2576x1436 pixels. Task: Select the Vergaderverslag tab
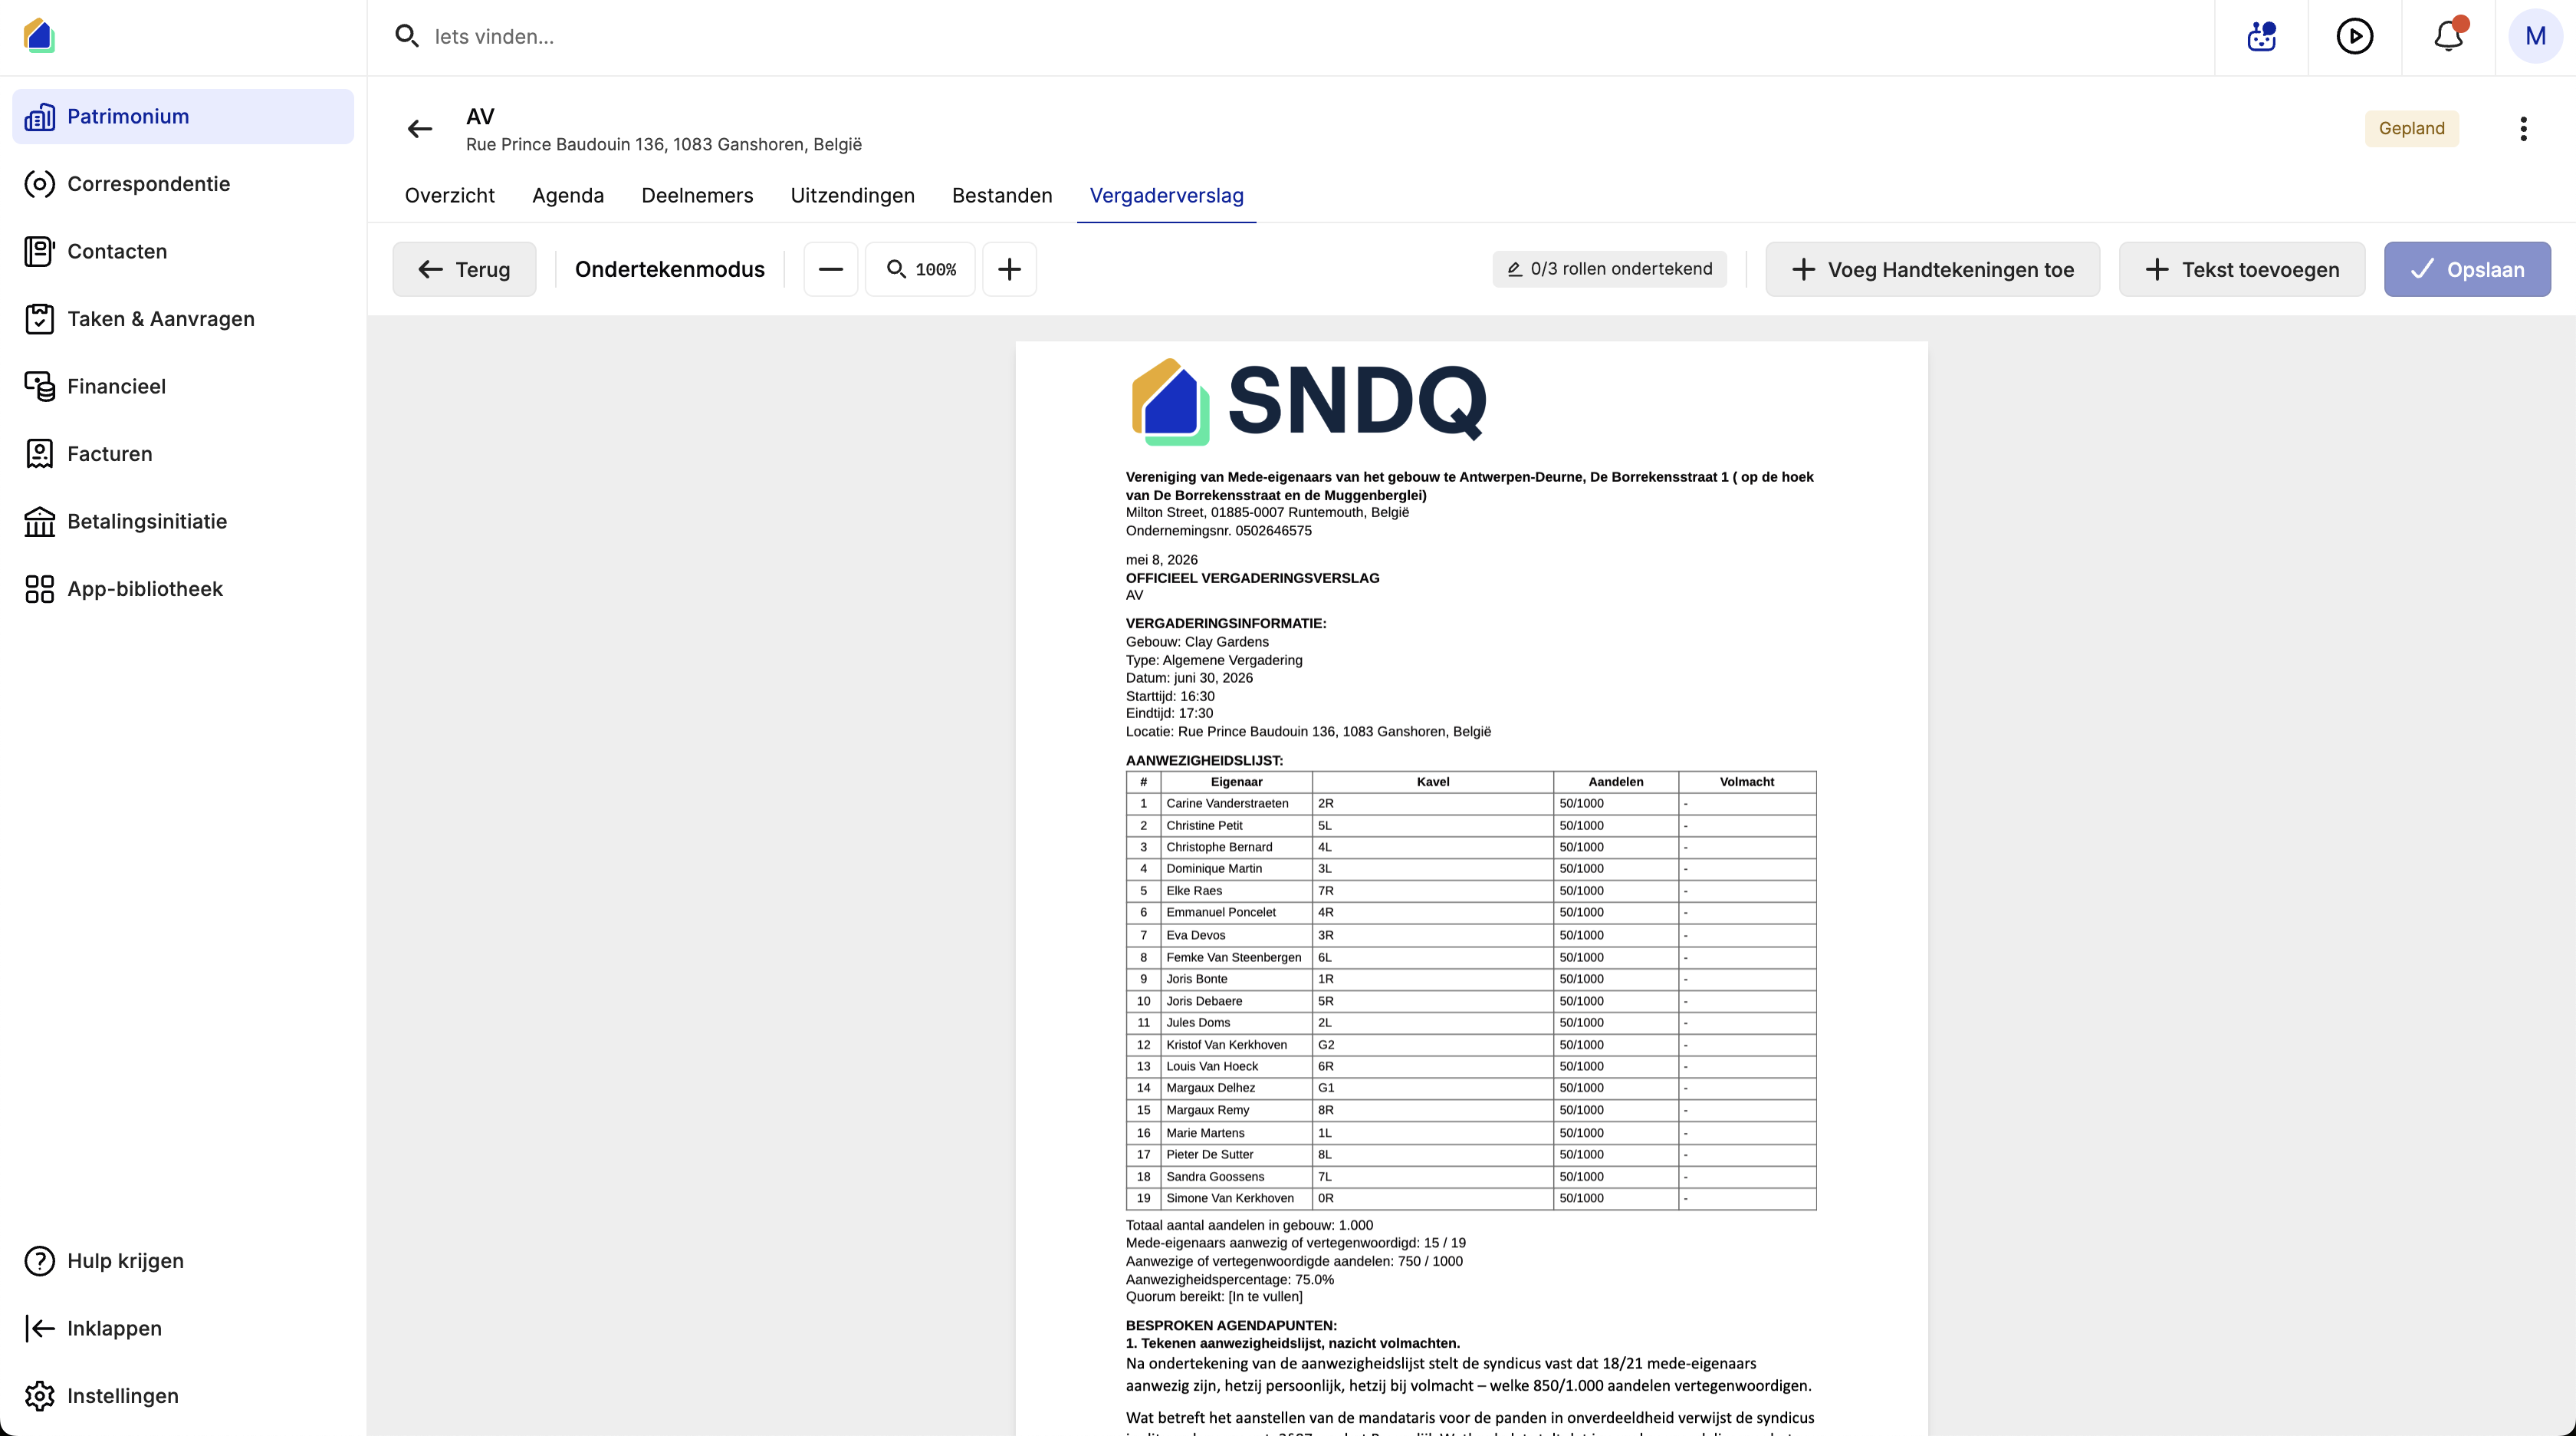(x=1166, y=196)
